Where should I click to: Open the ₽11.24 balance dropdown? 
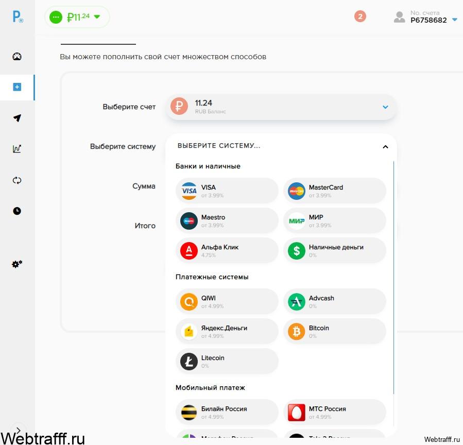coord(77,17)
